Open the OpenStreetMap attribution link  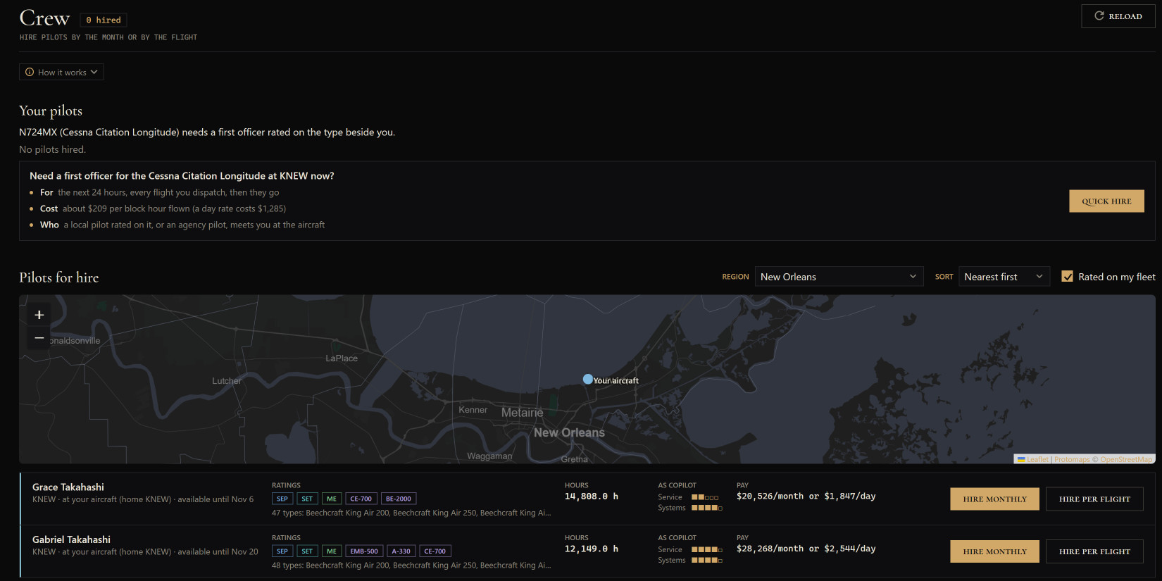click(1126, 459)
